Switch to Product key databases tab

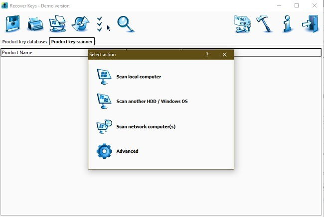click(x=24, y=42)
